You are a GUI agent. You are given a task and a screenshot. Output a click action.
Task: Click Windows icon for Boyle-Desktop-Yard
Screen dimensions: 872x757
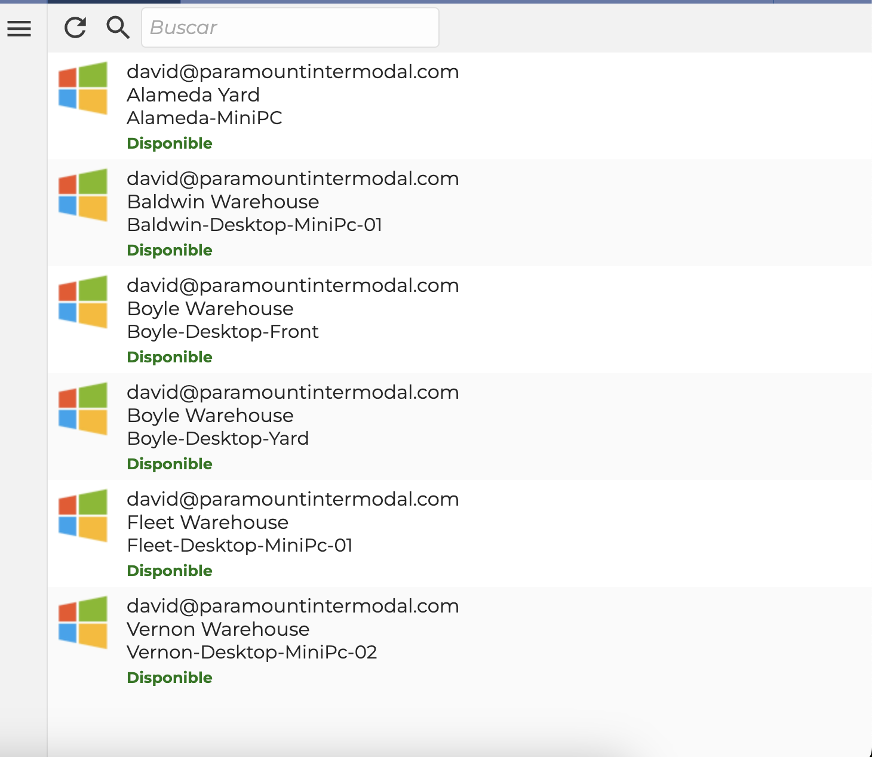[x=83, y=408]
